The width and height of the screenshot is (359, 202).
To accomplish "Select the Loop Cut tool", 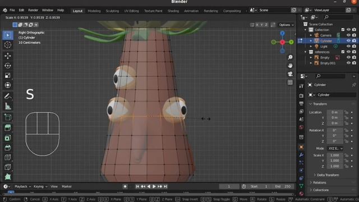I will pyautogui.click(x=8, y=157).
